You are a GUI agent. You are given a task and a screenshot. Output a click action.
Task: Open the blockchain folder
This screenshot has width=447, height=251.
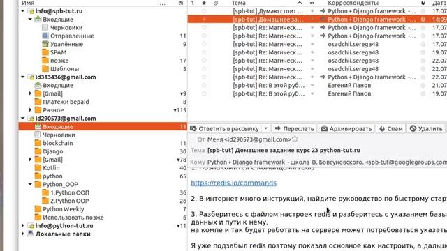(x=58, y=143)
